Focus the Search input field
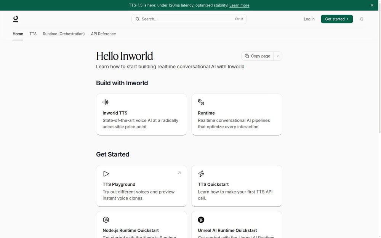The image size is (381, 238). (x=189, y=19)
